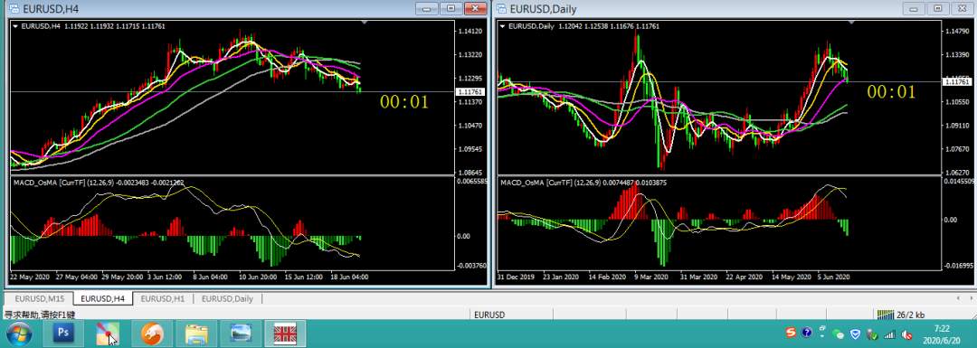
Task: Click the 1.11761 price label on the H4 chart
Action: tap(470, 91)
